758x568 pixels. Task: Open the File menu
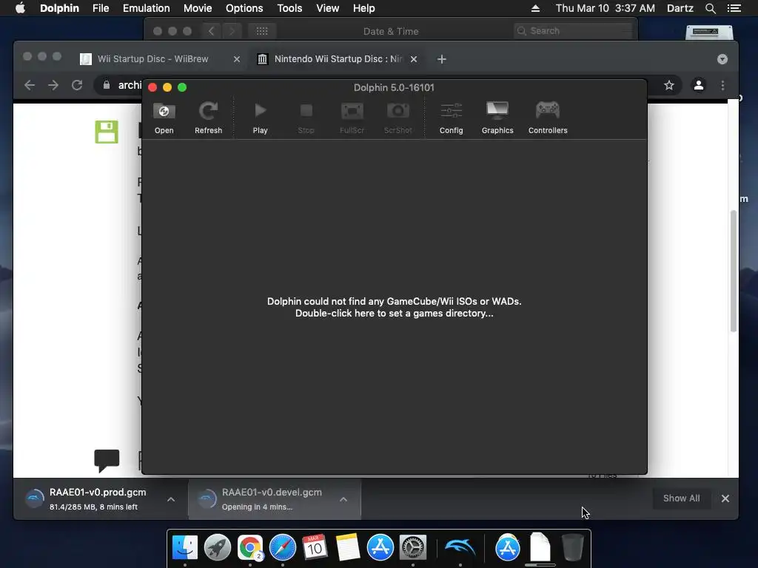tap(101, 8)
